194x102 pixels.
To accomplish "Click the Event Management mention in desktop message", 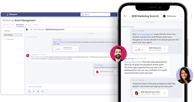I will [x=62, y=42].
